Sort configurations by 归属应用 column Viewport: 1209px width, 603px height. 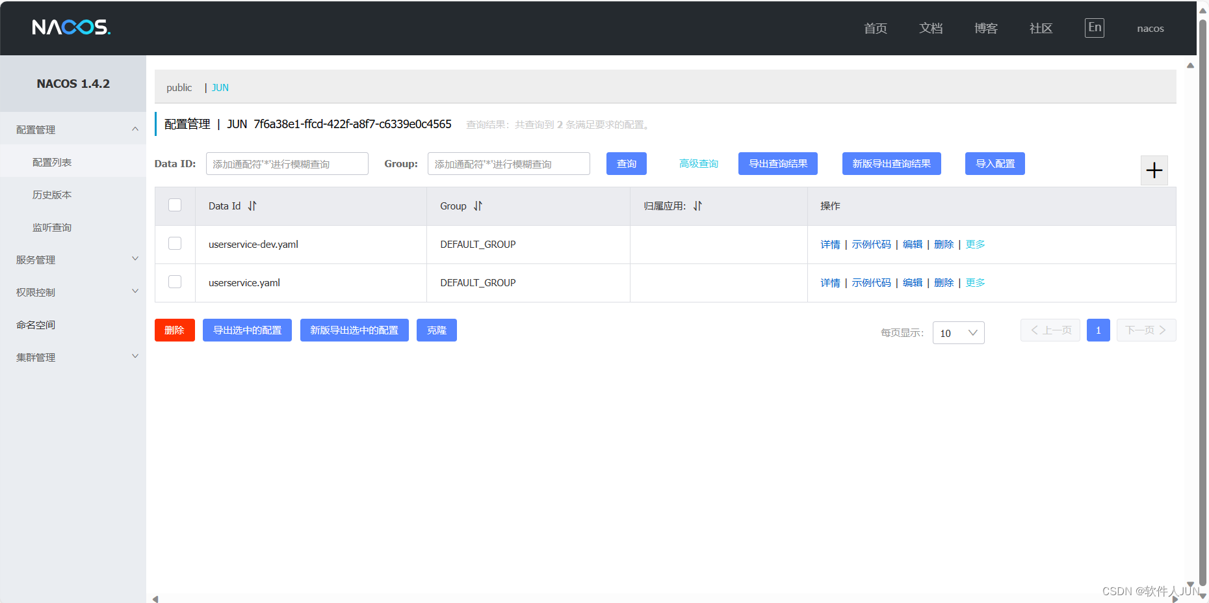697,206
